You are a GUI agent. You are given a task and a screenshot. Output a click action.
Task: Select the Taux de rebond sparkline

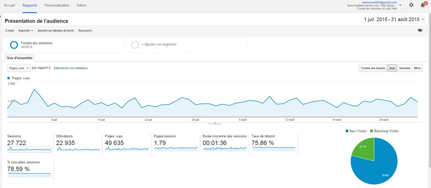274,148
